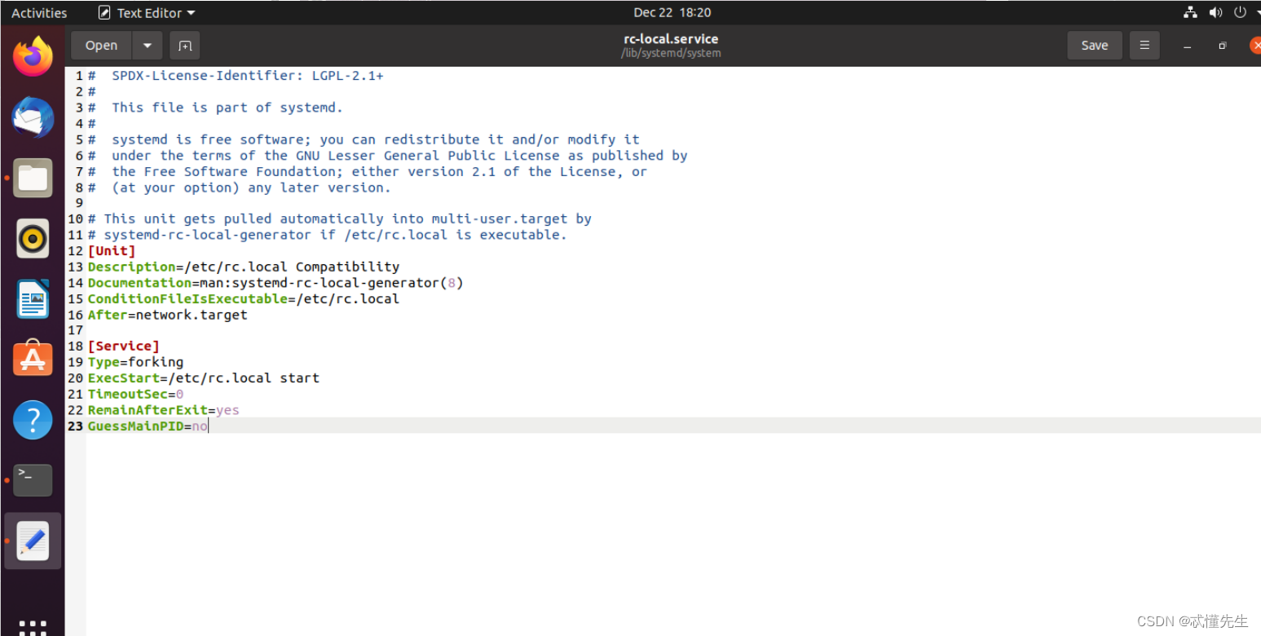Open the Activities overview

click(x=37, y=12)
